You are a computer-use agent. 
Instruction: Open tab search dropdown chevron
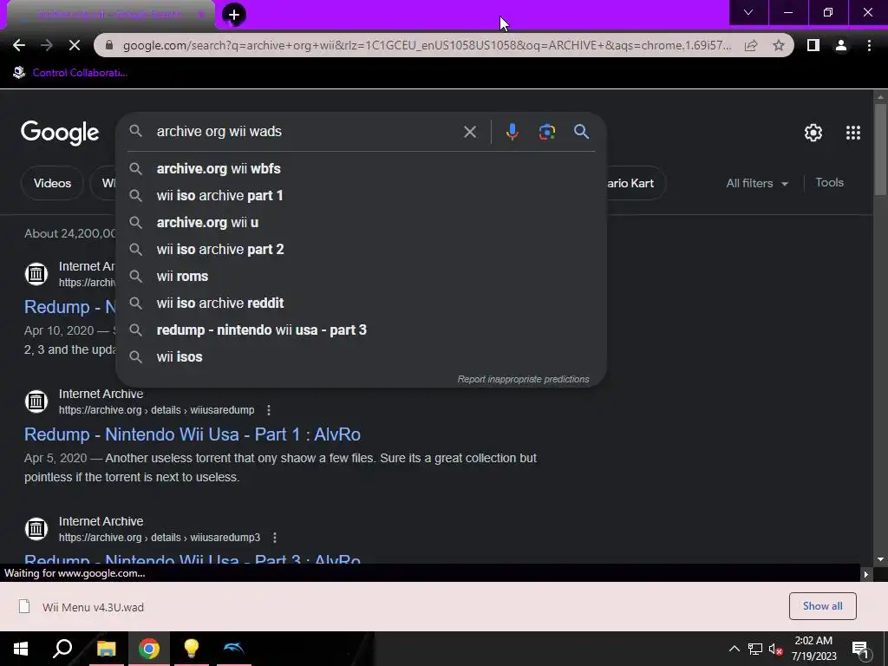pos(748,12)
